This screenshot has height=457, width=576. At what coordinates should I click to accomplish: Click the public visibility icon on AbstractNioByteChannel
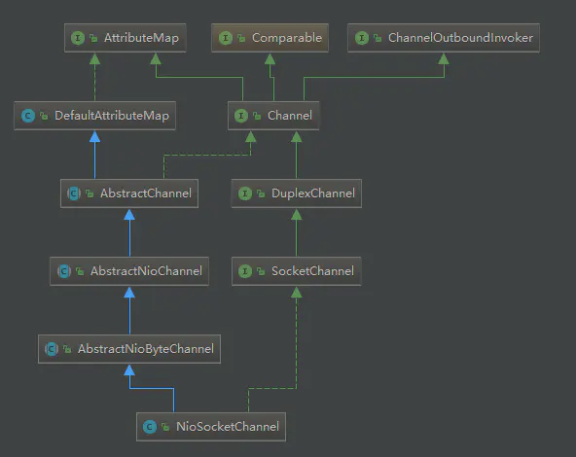point(67,349)
